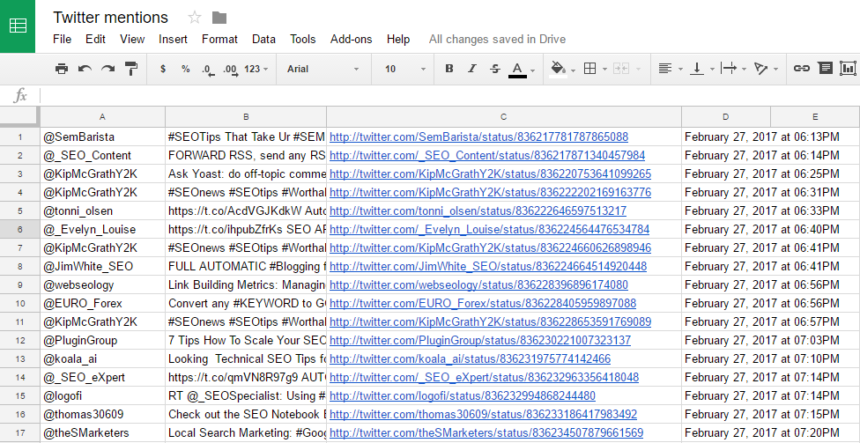Open the SemBarista status link
The width and height of the screenshot is (860, 443).
[x=478, y=137]
